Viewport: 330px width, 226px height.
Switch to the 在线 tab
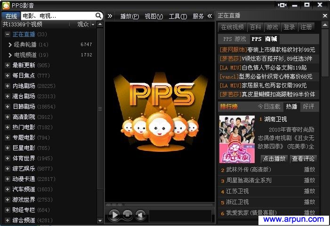11,16
